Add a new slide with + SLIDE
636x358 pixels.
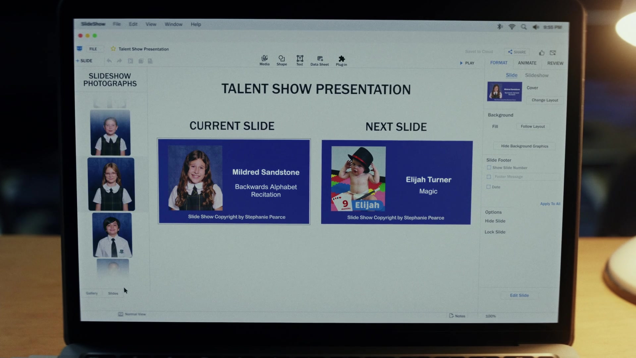coord(84,61)
